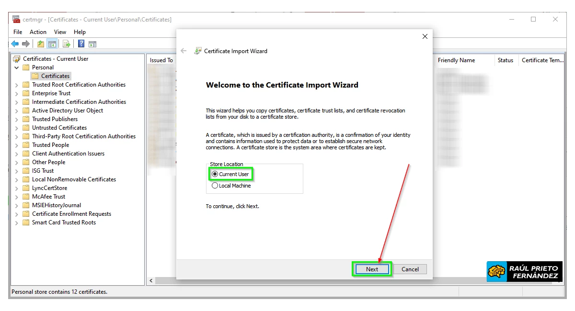Viewport: 575px width, 311px height.
Task: Expand the Trusted Root Certification Authorities node
Action: [x=17, y=84]
